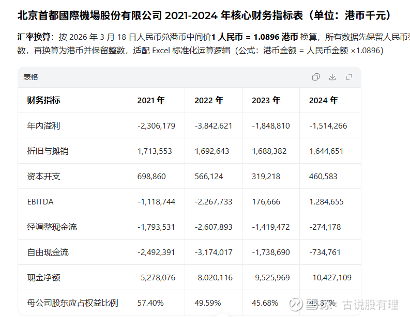
Task: Select cell value -1,848,810
Action: coord(271,126)
